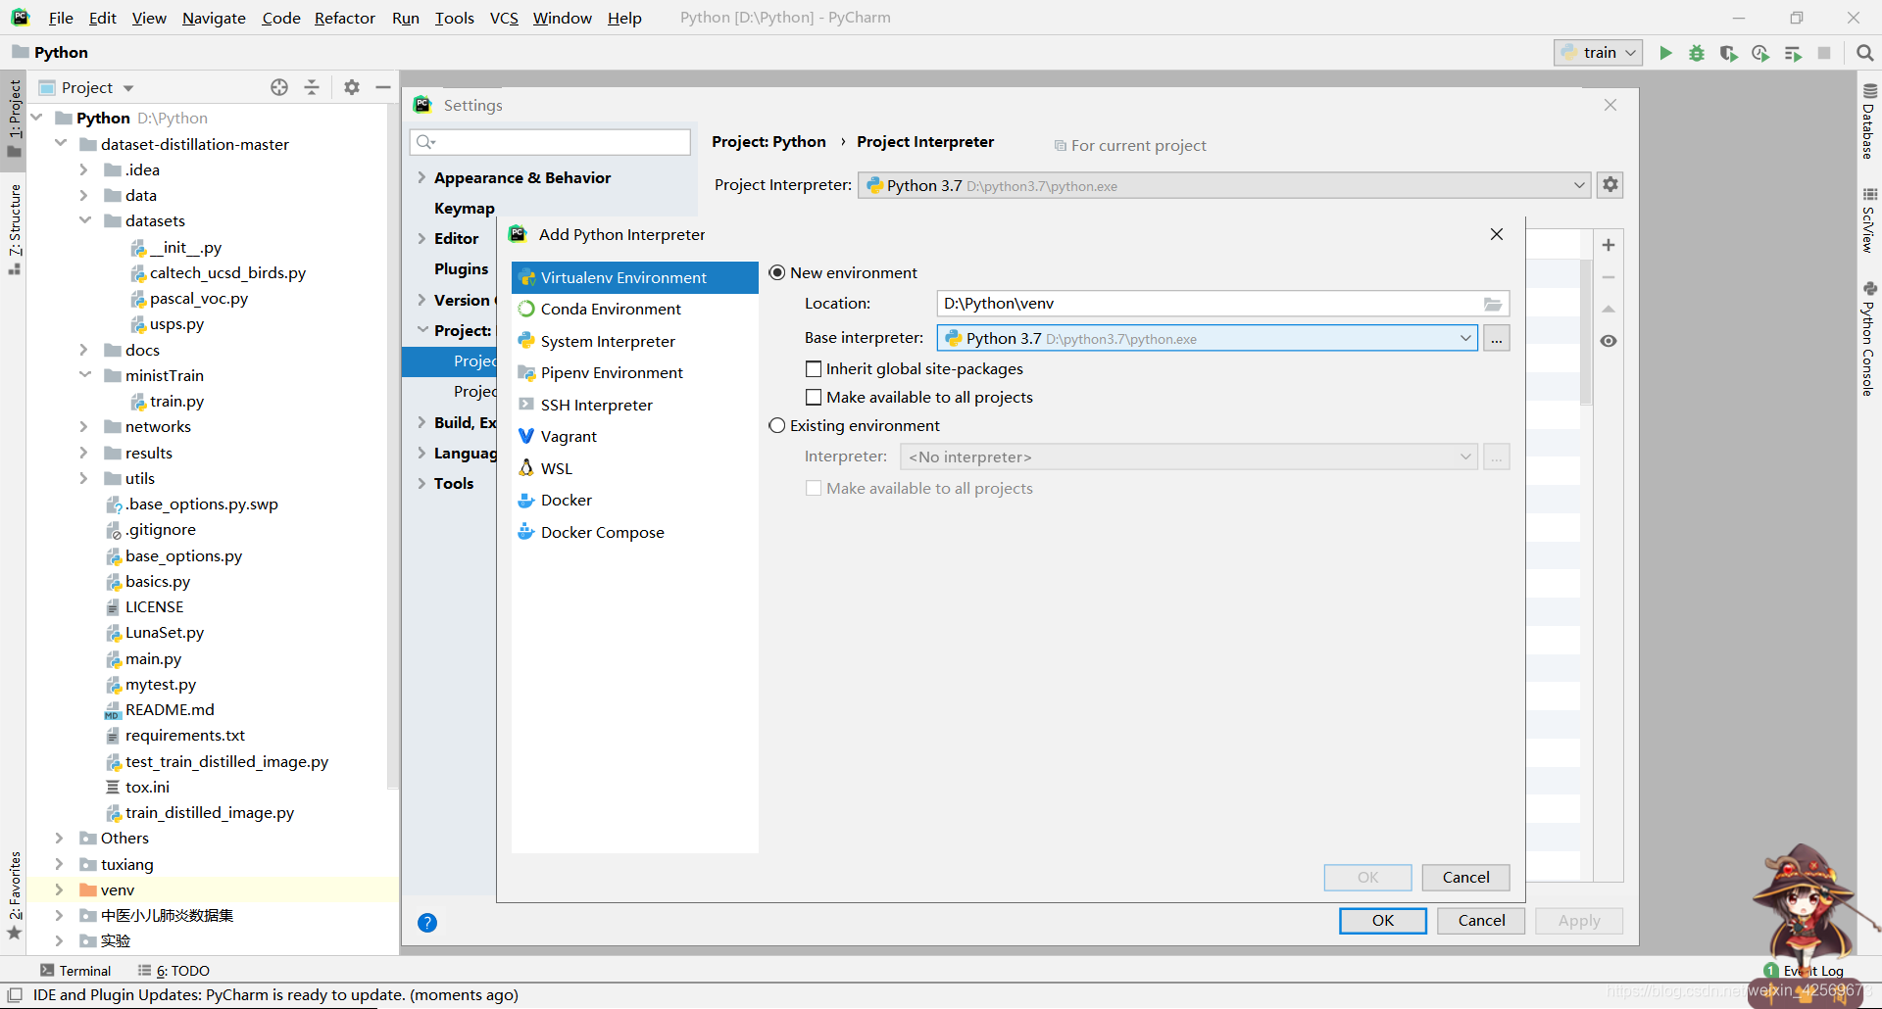
Task: Run with coverage icon in toolbar
Action: [x=1729, y=53]
